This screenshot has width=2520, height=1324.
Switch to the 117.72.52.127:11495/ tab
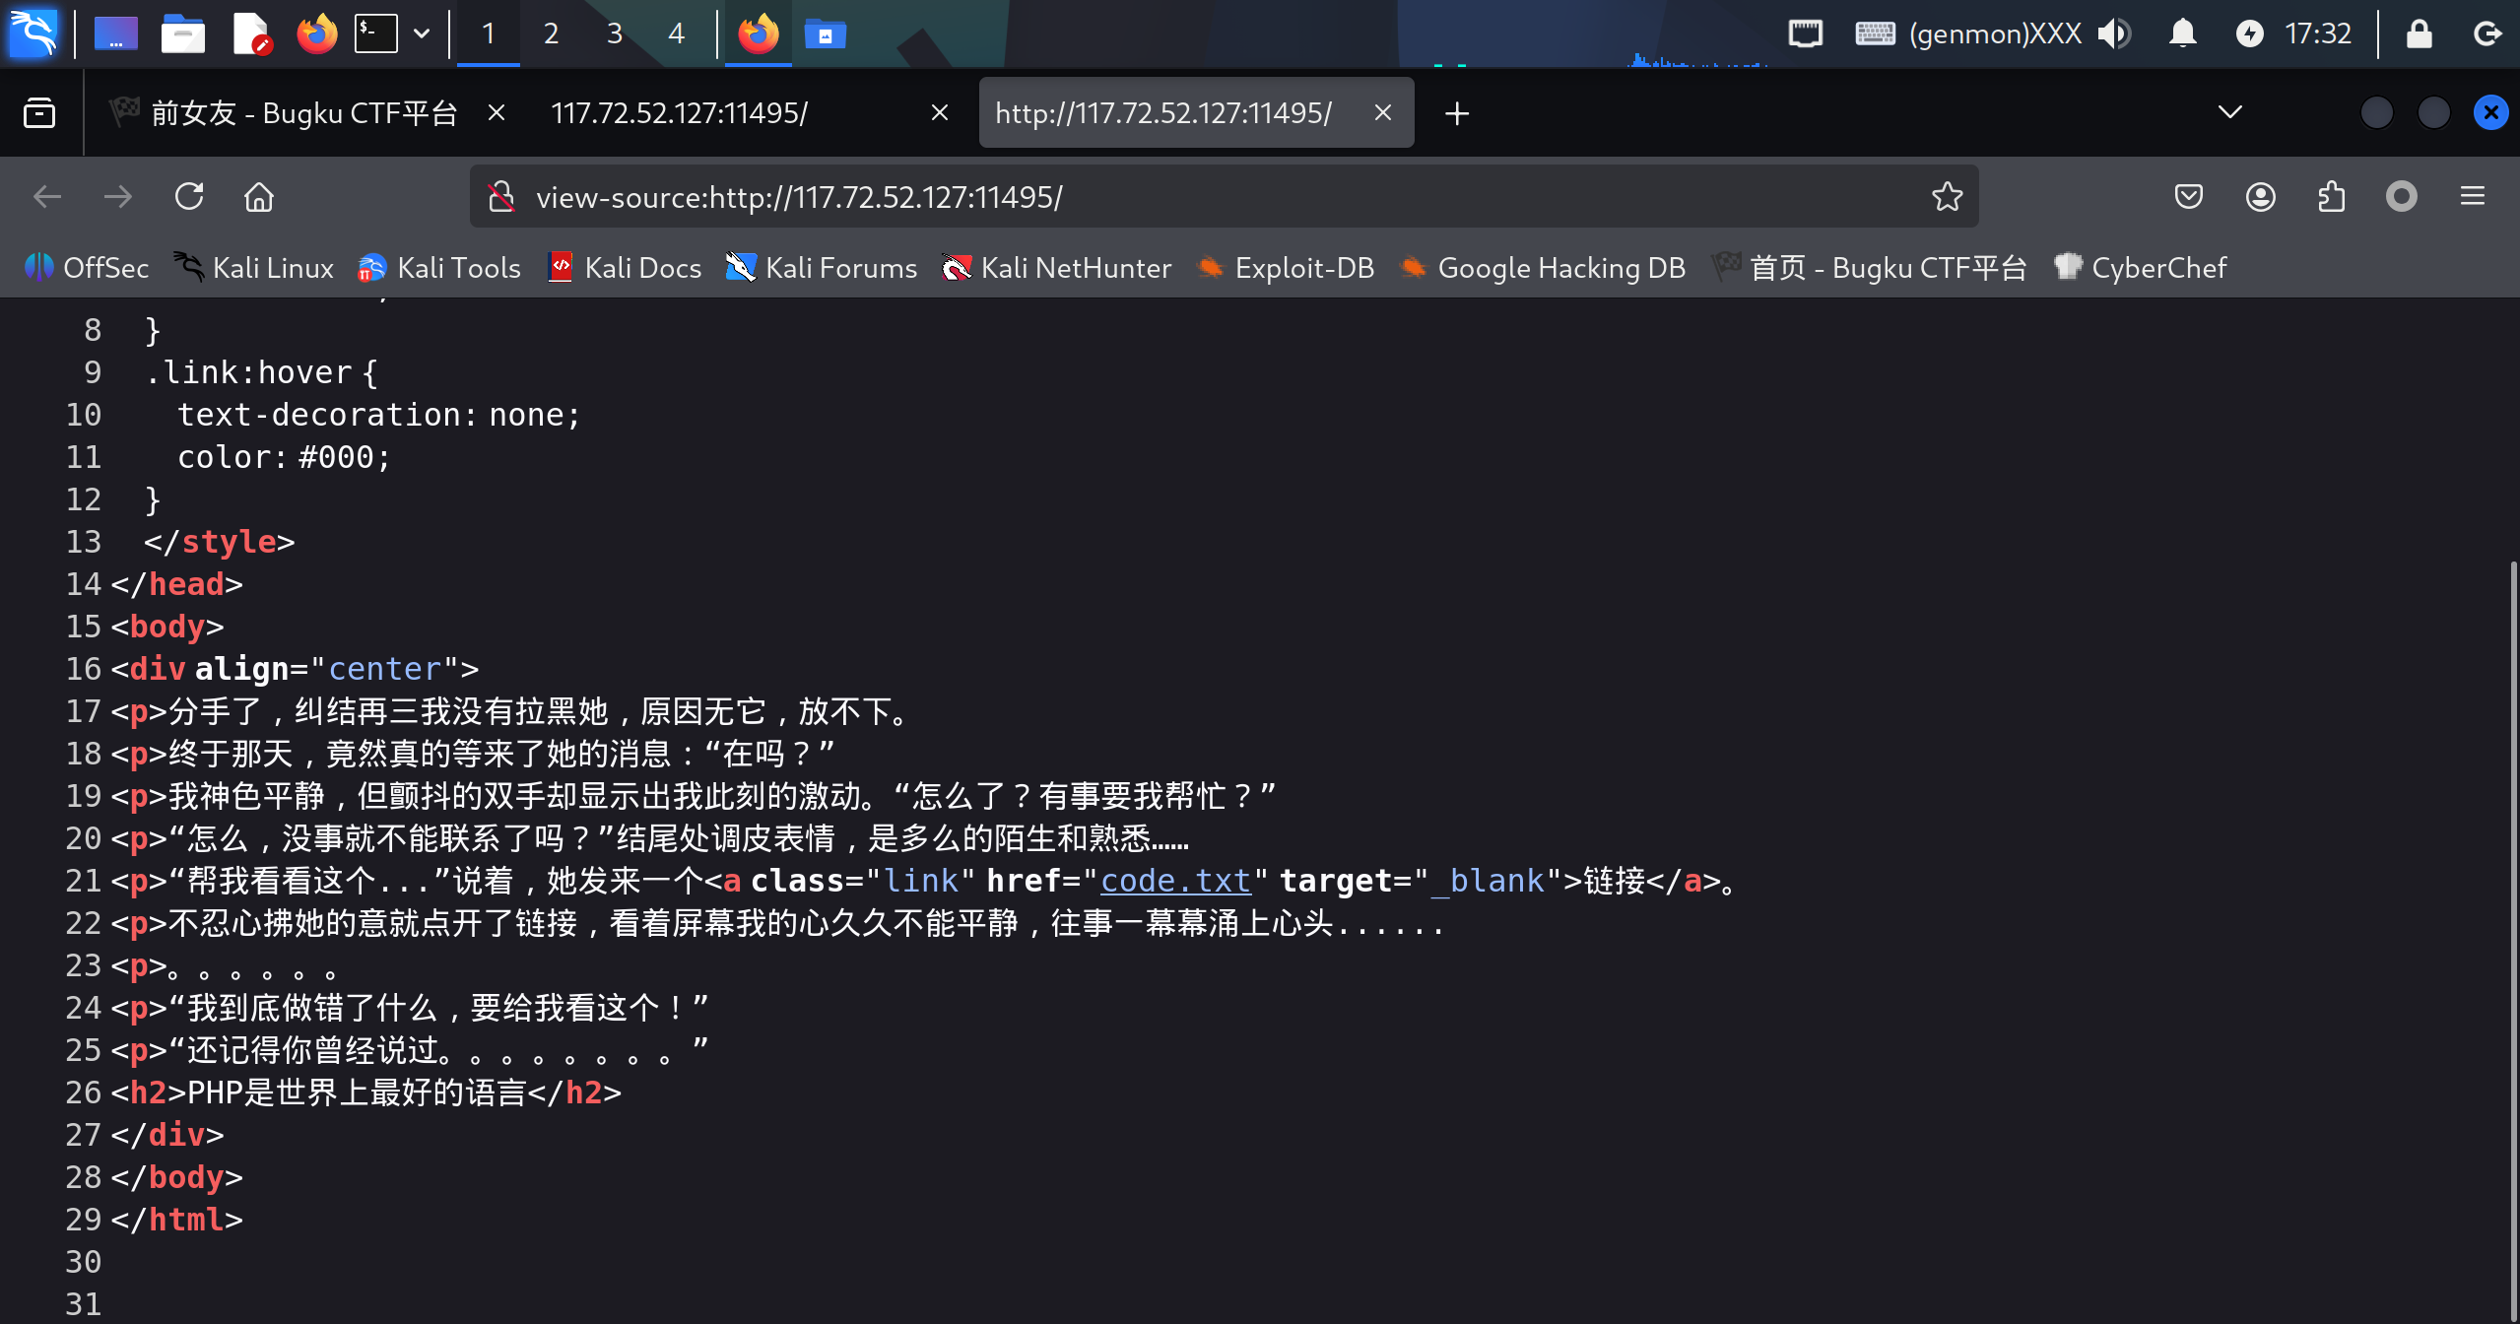click(x=680, y=113)
